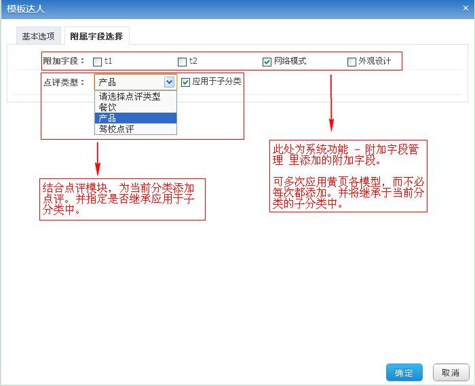This screenshot has width=475, height=386.
Task: Click the 点评类型 dropdown arrow
Action: (x=169, y=82)
